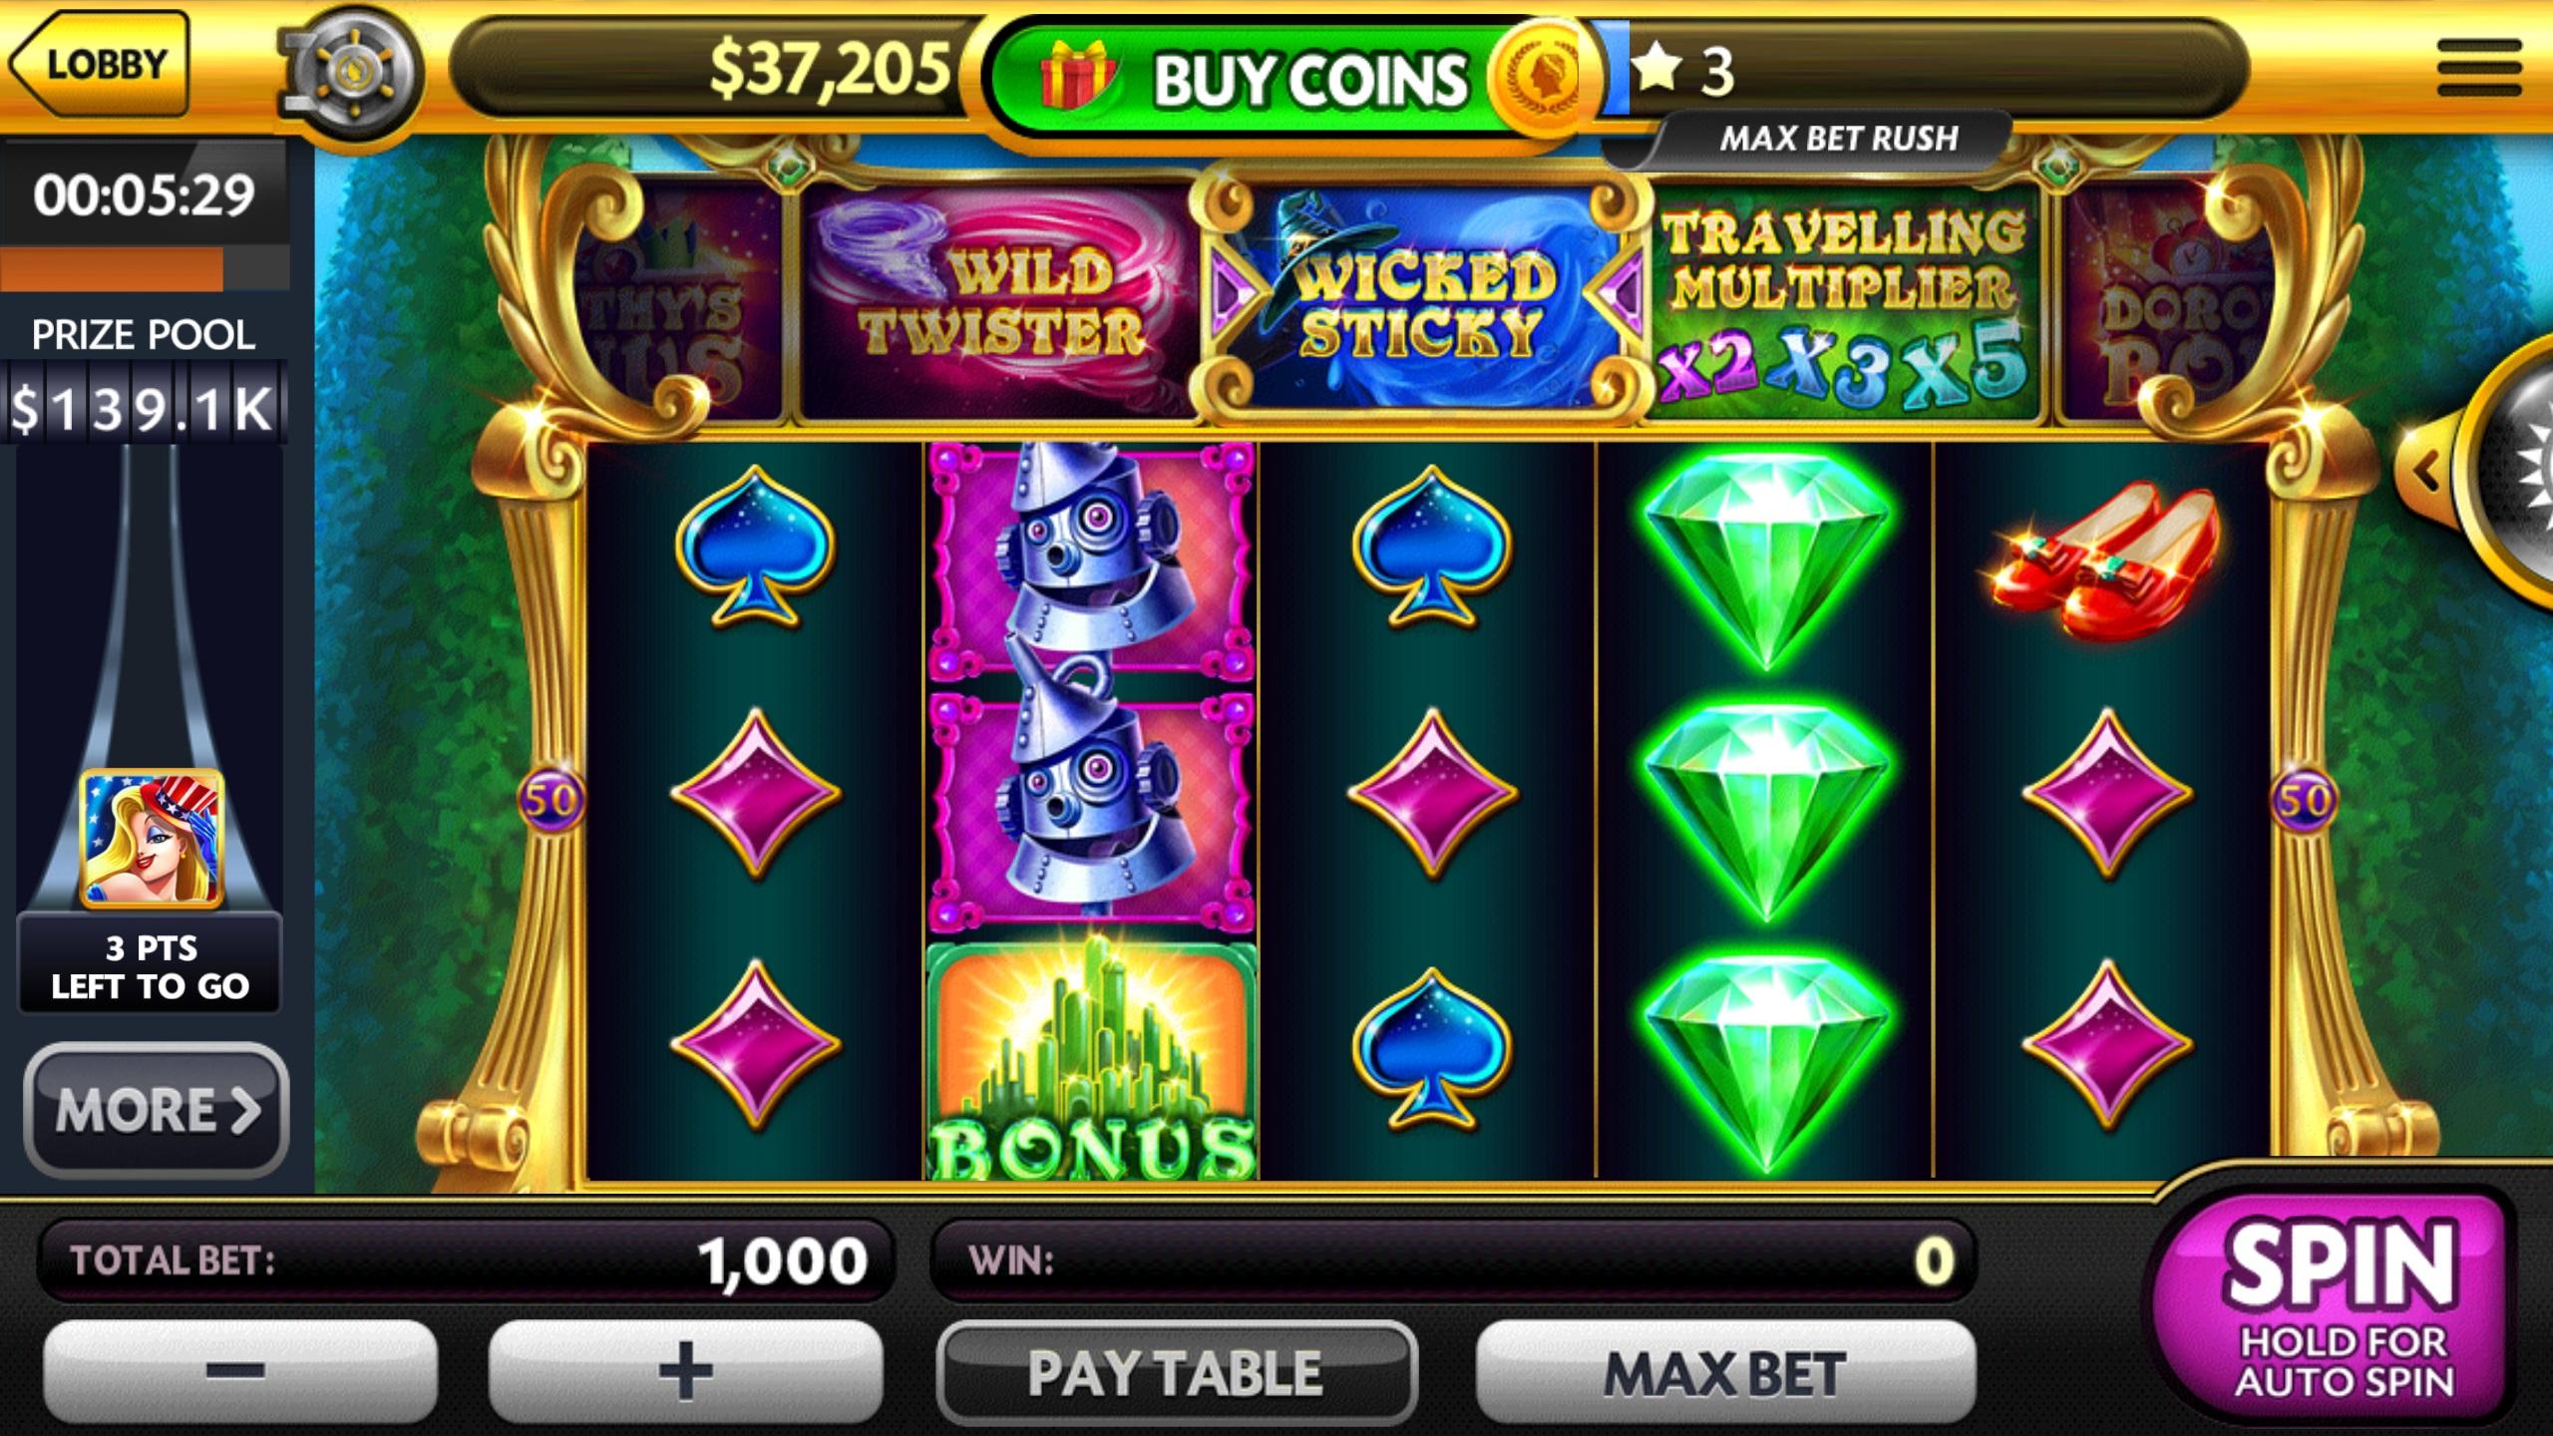Choose the Wicked Sticky feature
Viewport: 2553px width, 1436px height.
pos(1422,299)
